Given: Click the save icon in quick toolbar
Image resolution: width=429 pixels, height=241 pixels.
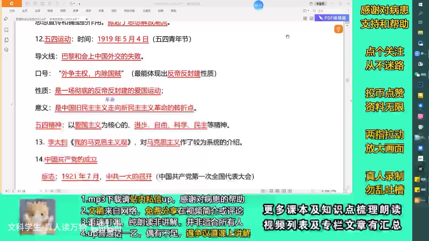Looking at the screenshot, I should coord(35,4).
